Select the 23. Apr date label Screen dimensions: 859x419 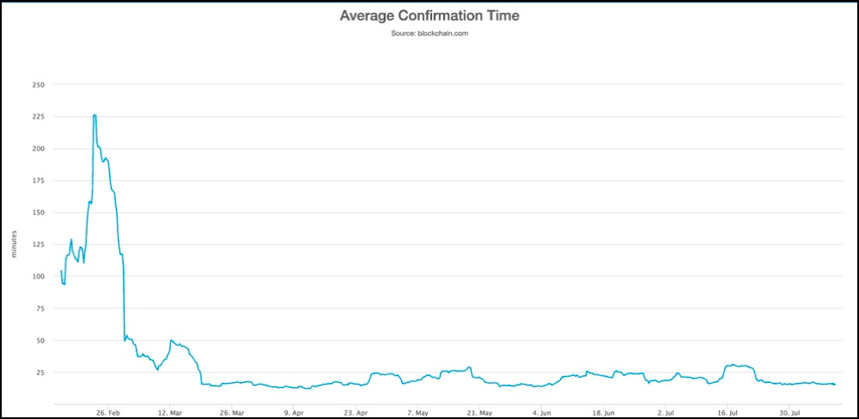pyautogui.click(x=356, y=410)
